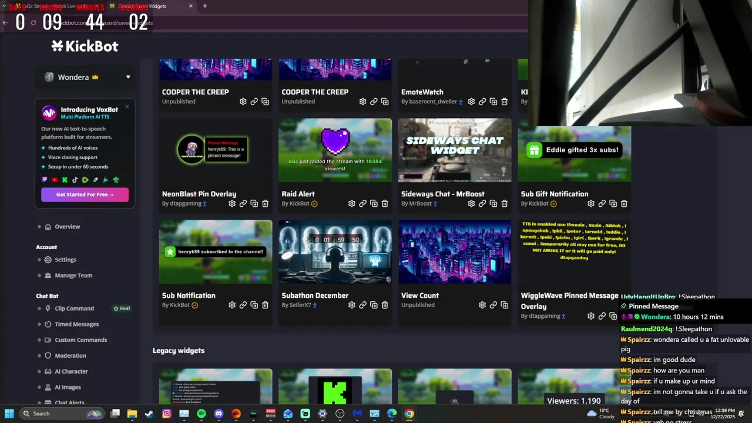Delete the Sub Gift Notification widget
This screenshot has height=423, width=752.
[624, 203]
